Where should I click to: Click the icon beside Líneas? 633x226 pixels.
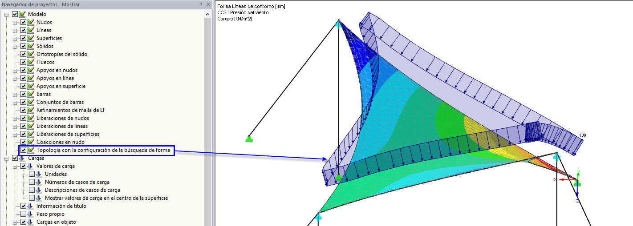[30, 30]
